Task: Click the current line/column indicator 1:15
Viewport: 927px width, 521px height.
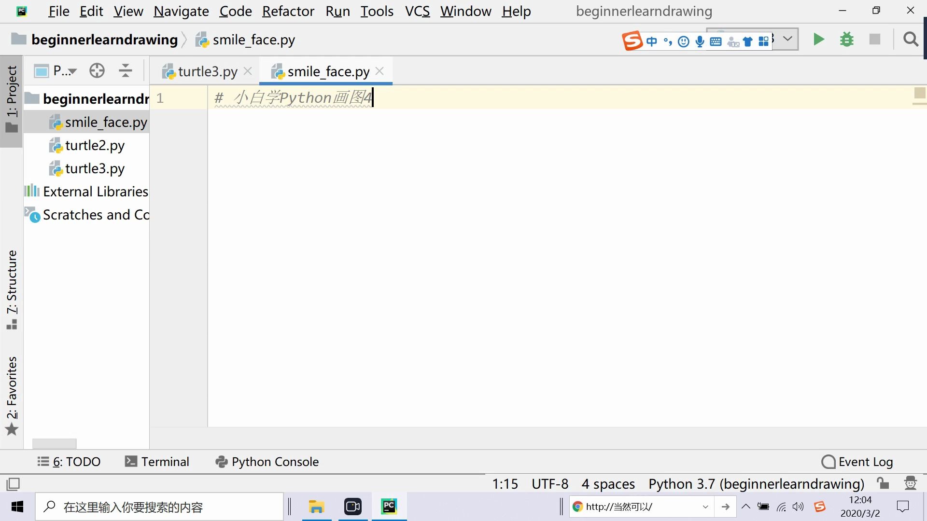Action: 506,483
